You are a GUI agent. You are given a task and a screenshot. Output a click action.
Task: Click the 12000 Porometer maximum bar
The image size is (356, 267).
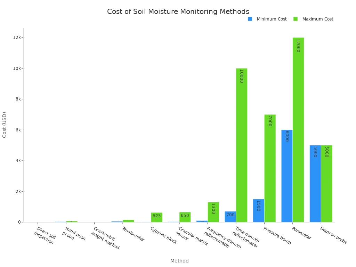pos(298,129)
